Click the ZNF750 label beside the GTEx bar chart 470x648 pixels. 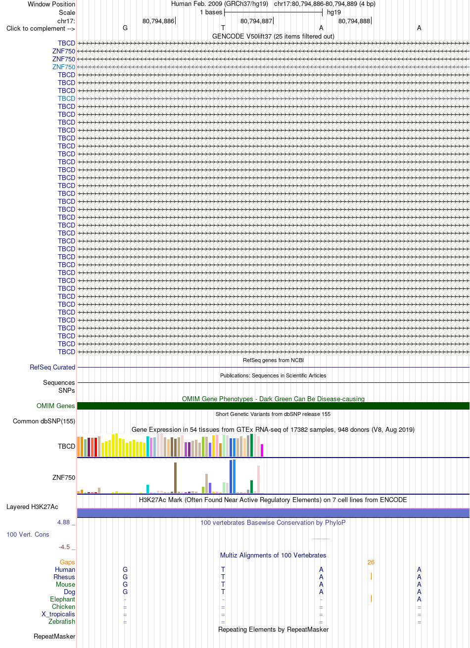64,478
